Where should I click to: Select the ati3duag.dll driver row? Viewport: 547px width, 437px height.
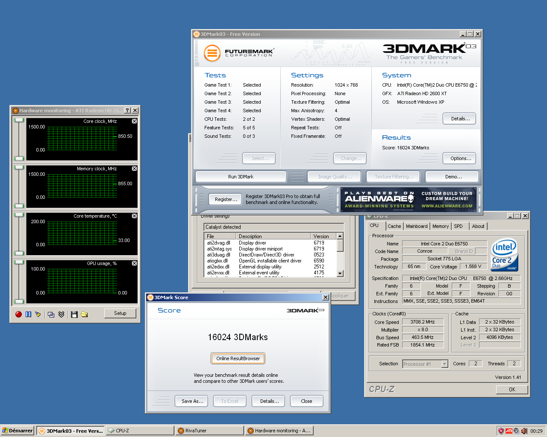click(271, 255)
